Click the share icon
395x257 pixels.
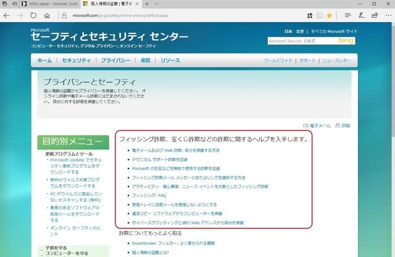tap(375, 15)
